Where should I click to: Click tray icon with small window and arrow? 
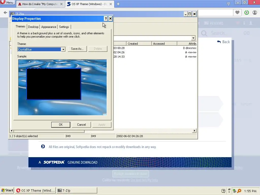click(x=229, y=191)
